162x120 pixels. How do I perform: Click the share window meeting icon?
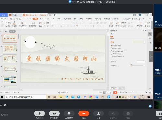(x=69, y=114)
